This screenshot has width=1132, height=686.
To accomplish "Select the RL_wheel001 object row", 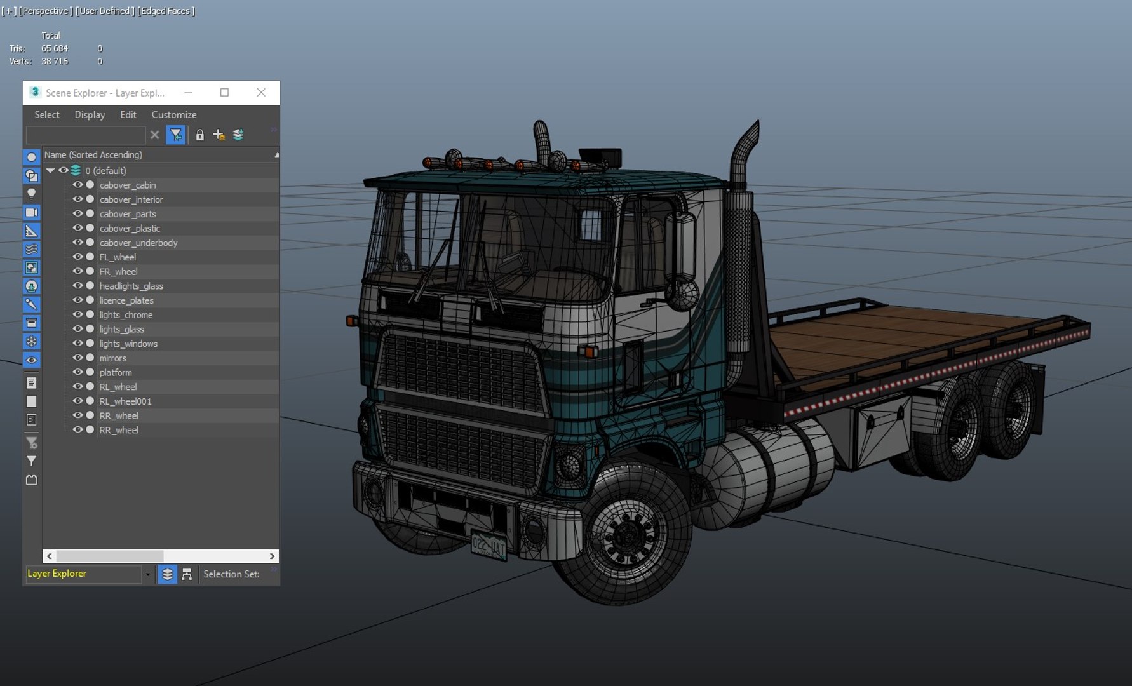I will pyautogui.click(x=161, y=401).
